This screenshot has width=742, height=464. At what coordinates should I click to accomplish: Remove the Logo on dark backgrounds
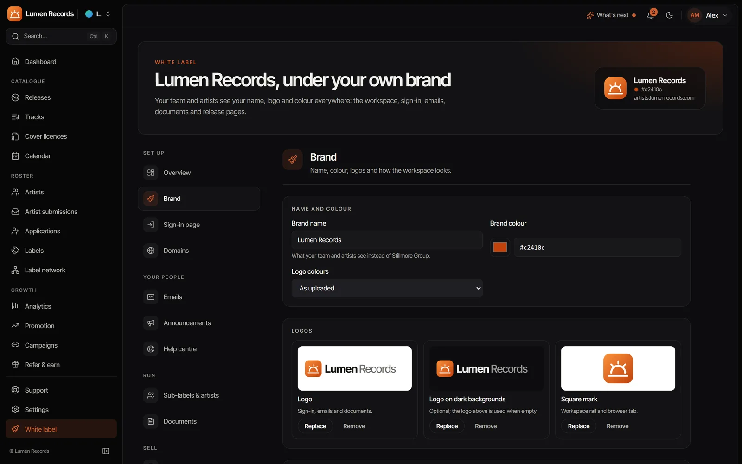pyautogui.click(x=486, y=426)
